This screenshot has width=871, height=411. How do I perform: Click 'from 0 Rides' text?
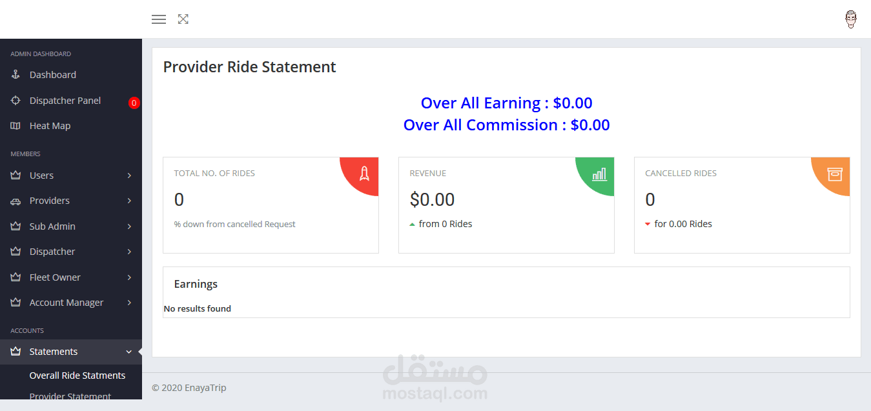[446, 224]
